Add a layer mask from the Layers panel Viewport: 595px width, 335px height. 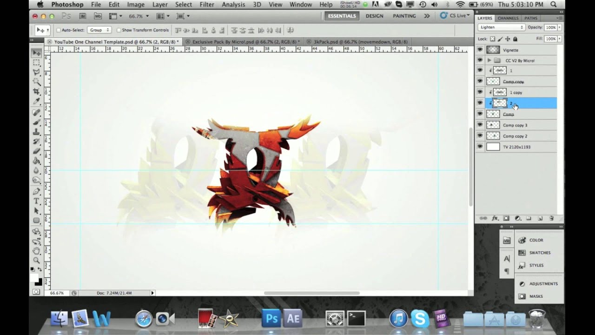pos(506,218)
